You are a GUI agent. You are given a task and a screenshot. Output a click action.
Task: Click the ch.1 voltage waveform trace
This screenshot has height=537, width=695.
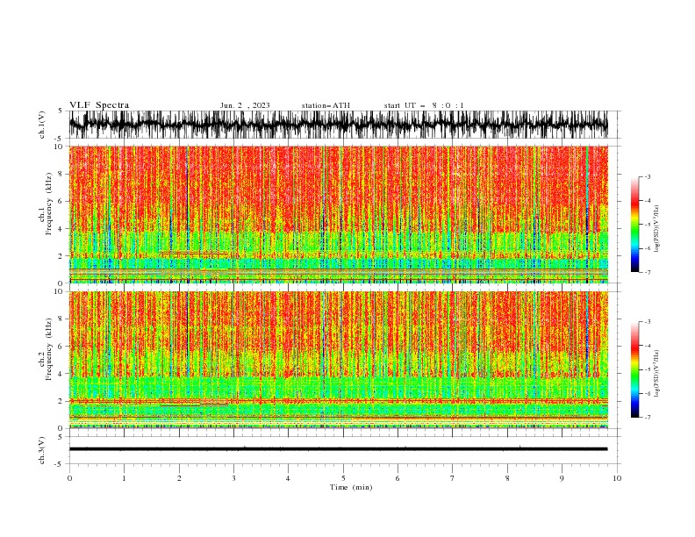click(x=339, y=125)
